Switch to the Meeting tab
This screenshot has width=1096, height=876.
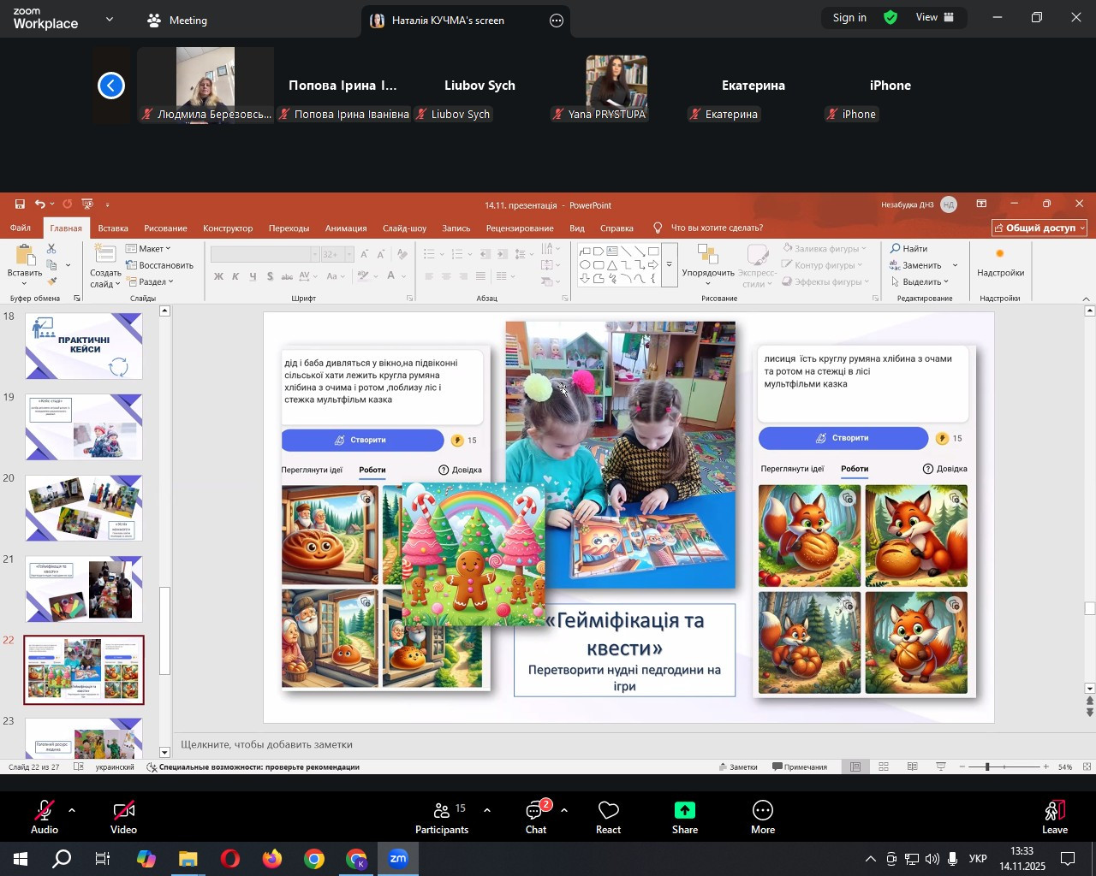(177, 21)
